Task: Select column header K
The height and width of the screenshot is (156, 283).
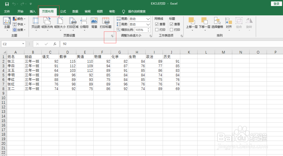Action: [x=189, y=52]
